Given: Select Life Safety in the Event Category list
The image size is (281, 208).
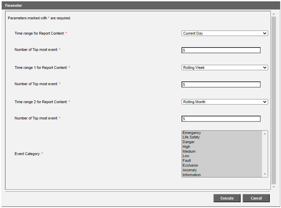Looking at the screenshot, I should pyautogui.click(x=191, y=137).
